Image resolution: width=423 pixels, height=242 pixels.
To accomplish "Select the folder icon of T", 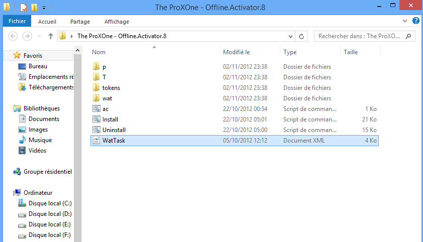I will click(96, 77).
